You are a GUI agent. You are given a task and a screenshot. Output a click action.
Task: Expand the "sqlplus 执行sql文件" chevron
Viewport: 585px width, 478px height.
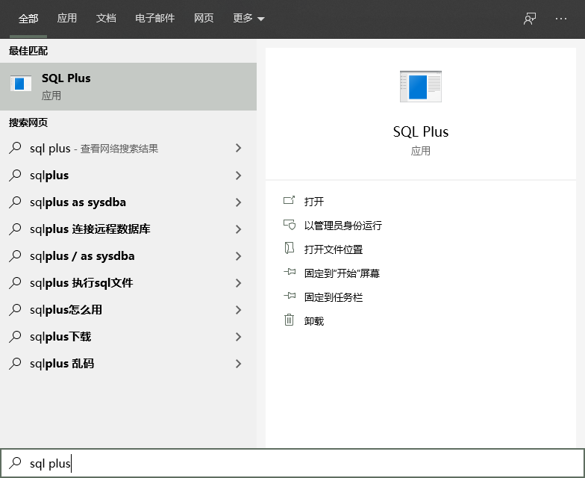(239, 282)
